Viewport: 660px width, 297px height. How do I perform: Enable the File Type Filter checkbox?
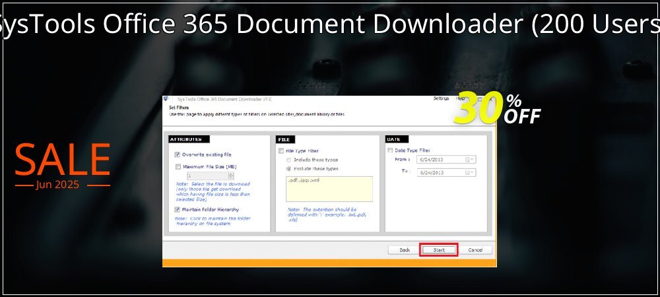click(x=280, y=150)
